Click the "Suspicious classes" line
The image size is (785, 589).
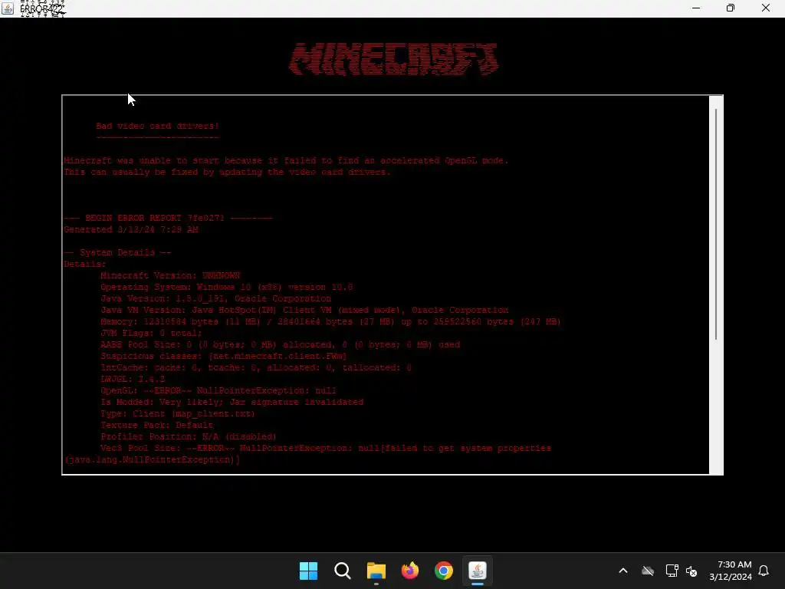click(x=224, y=356)
